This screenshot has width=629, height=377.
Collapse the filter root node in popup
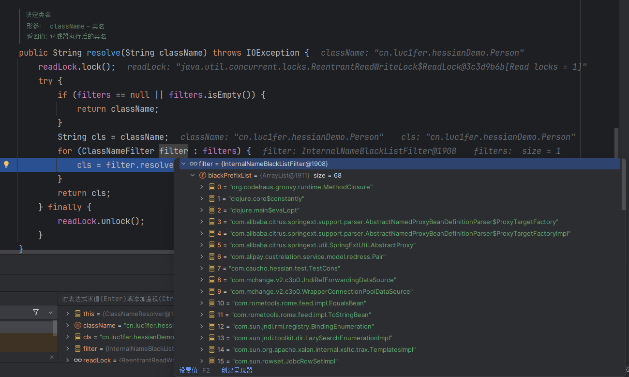tap(183, 164)
